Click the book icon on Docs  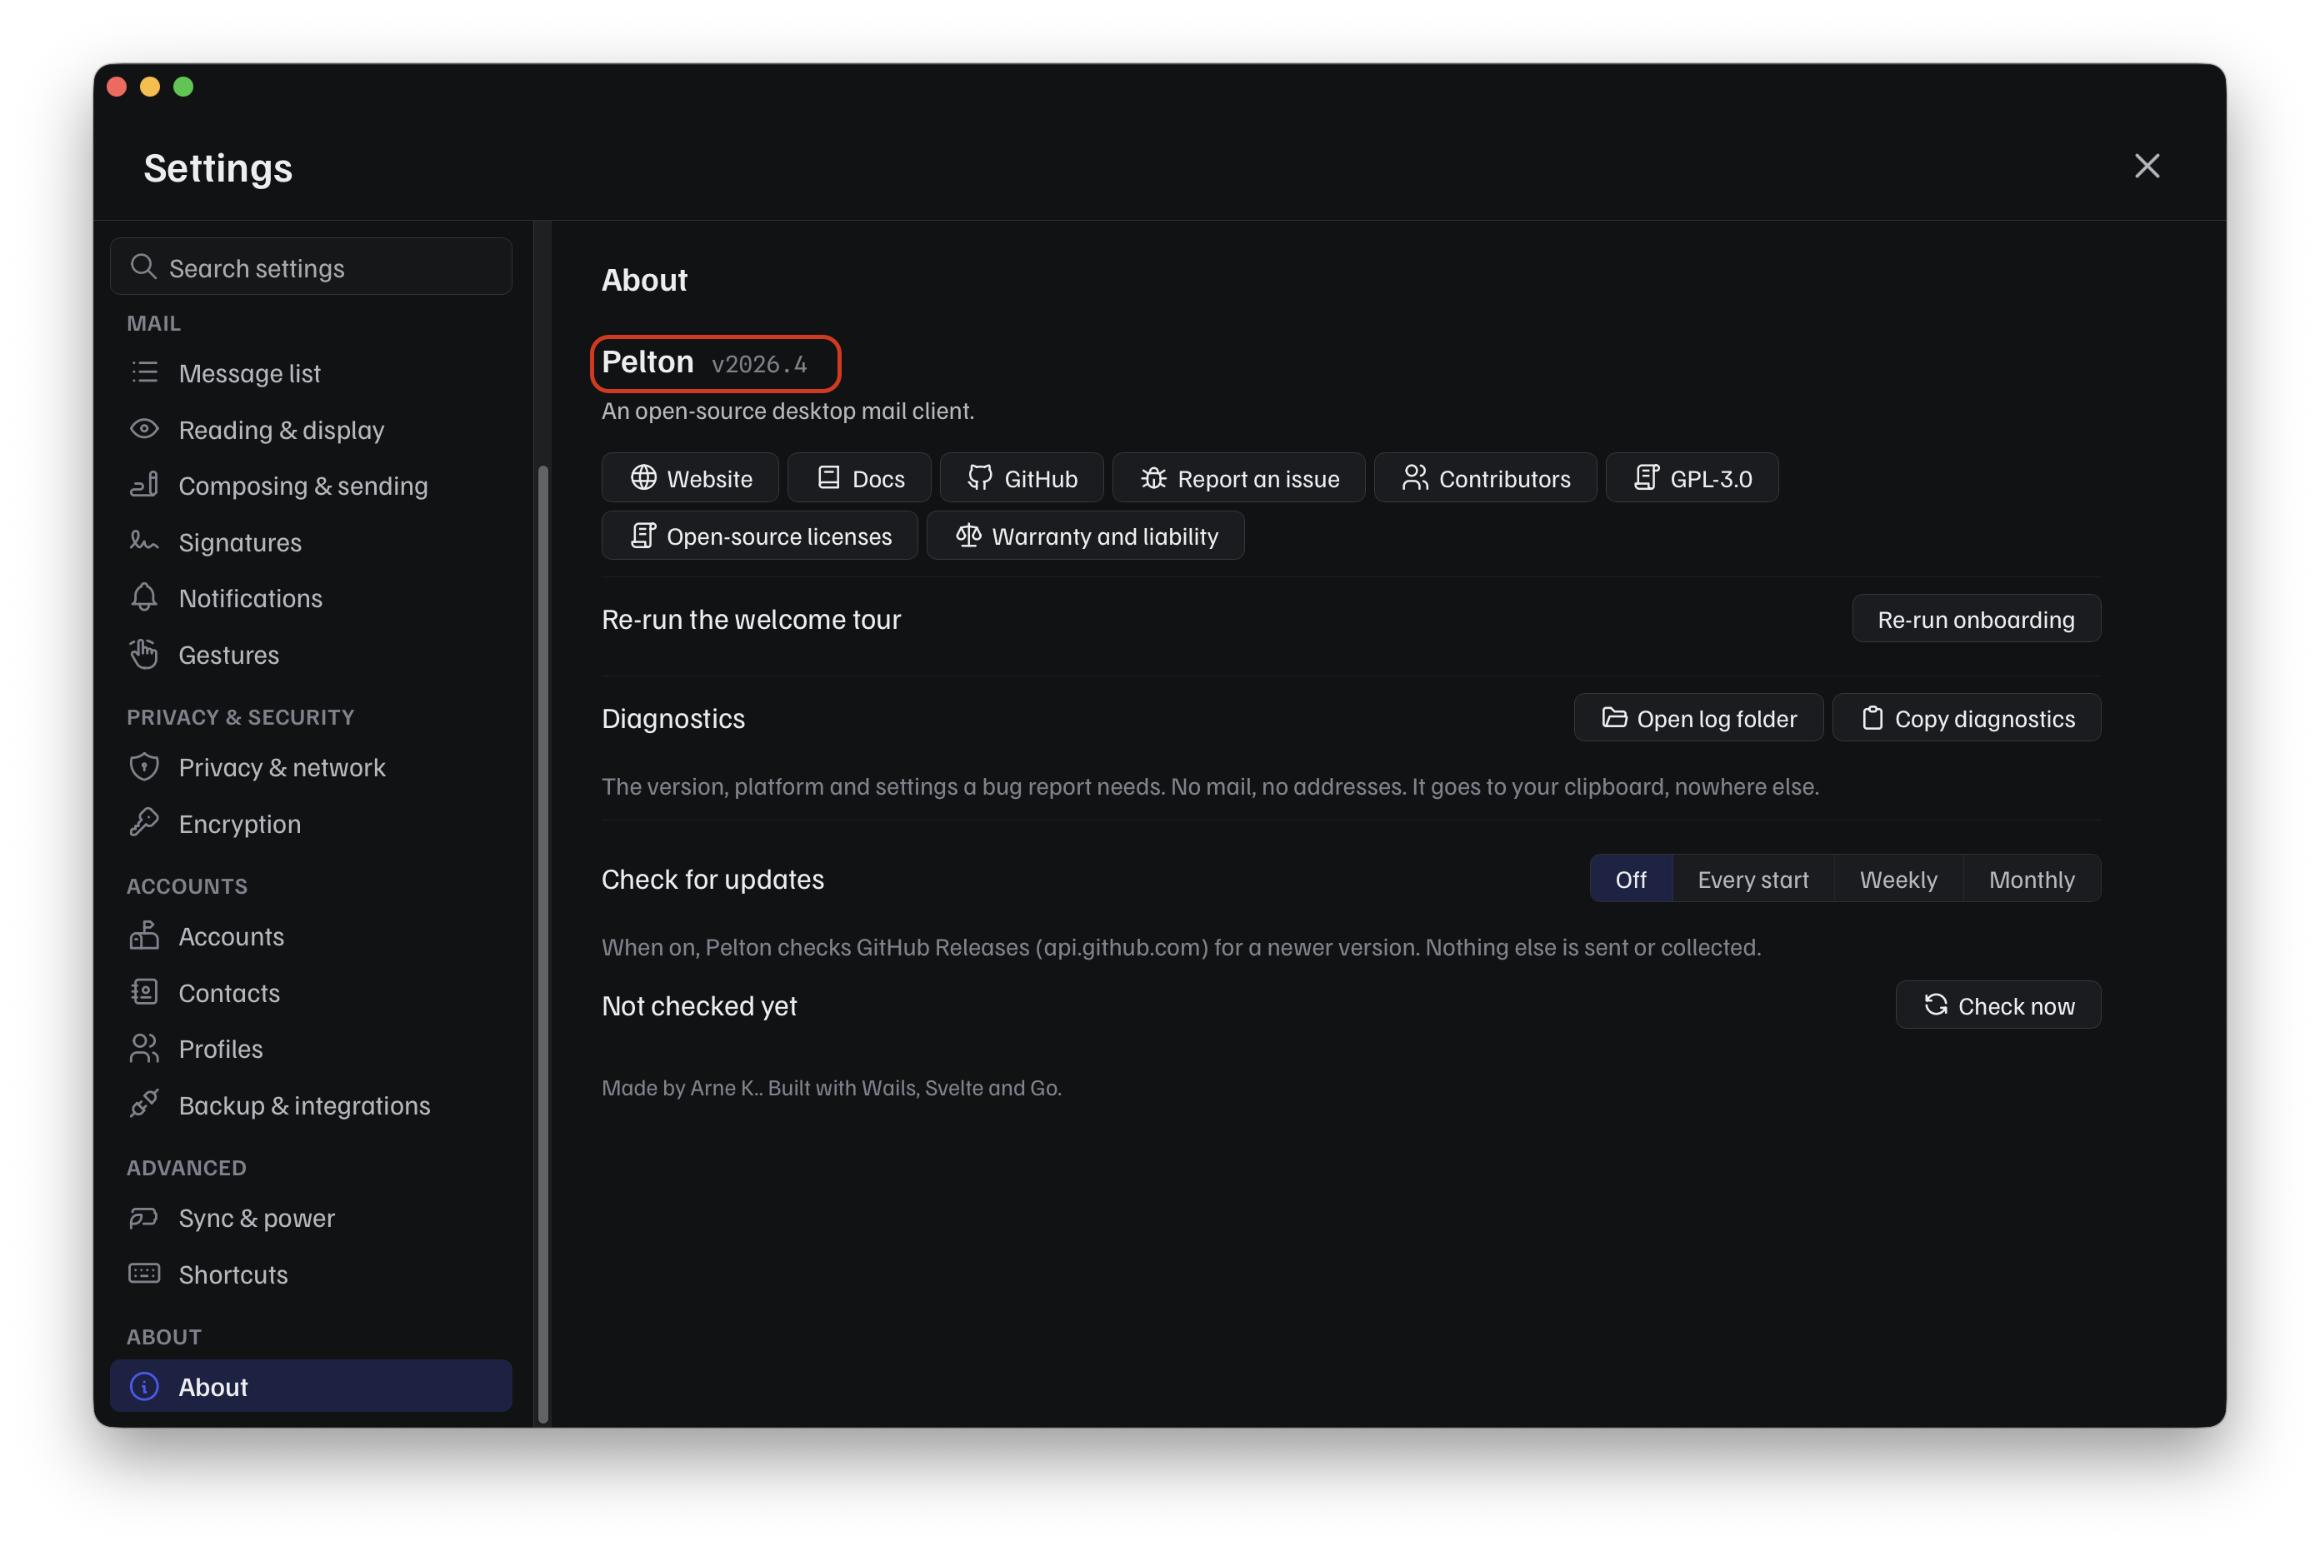pos(829,478)
